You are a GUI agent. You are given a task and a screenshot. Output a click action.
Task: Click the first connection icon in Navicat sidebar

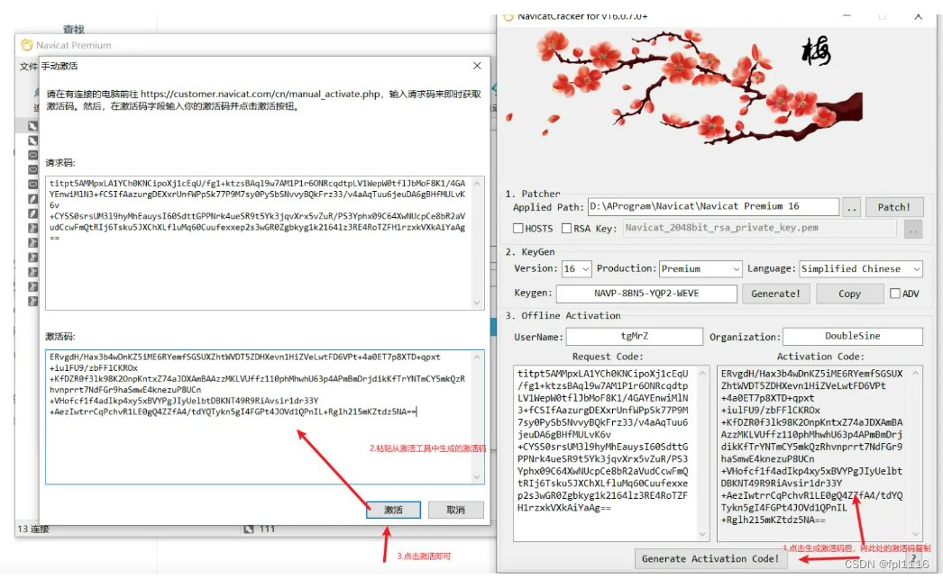[33, 126]
